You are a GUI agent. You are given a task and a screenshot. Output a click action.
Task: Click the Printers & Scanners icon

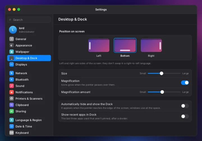pos(12,99)
